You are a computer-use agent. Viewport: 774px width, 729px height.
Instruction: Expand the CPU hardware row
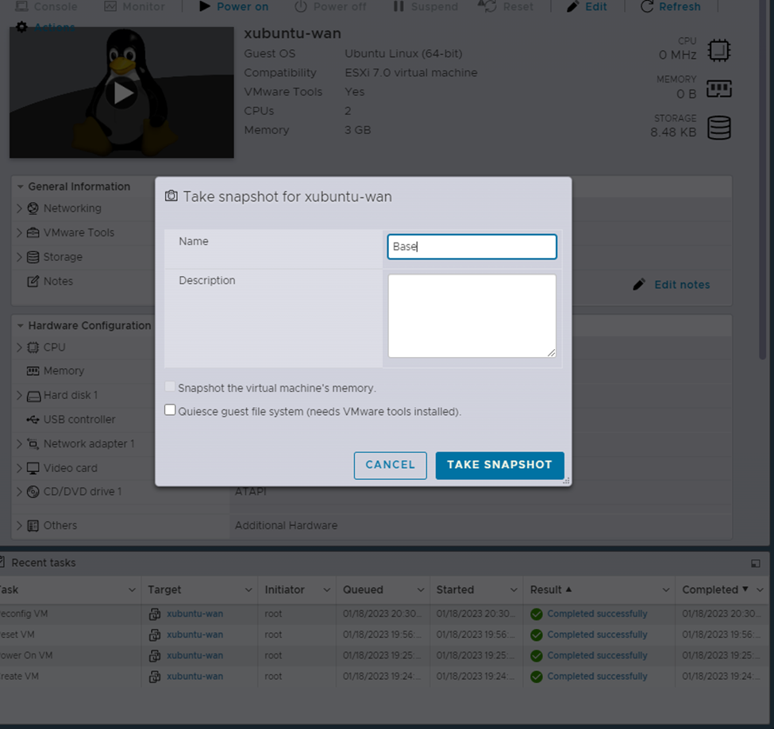tap(19, 347)
